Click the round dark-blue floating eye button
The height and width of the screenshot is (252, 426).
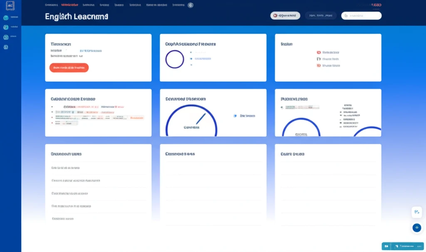tap(417, 227)
